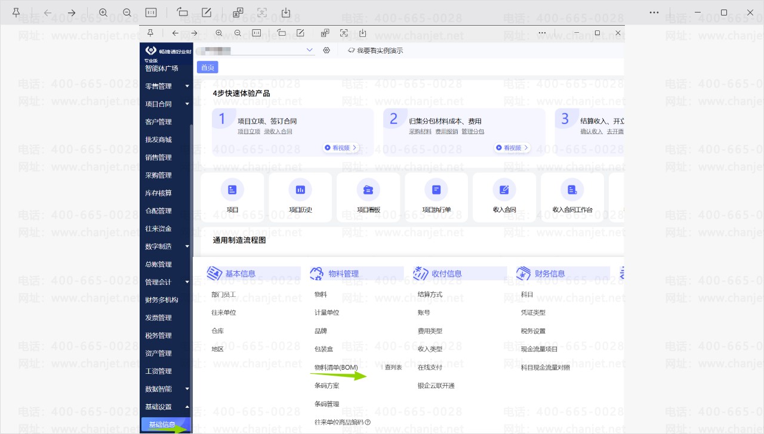The width and height of the screenshot is (764, 434).
Task: Expand the 项目合同 sidebar menu
Action: point(187,104)
